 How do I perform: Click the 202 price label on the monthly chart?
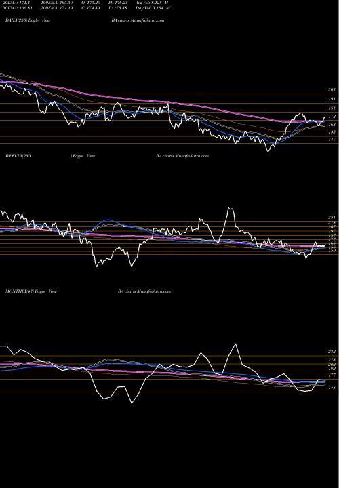(x=332, y=365)
